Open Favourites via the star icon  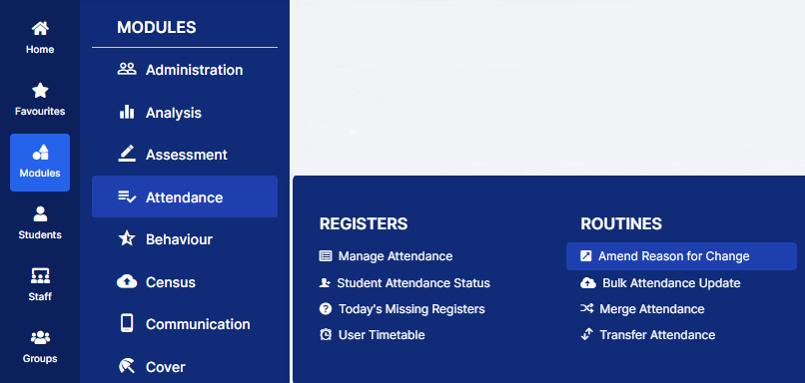tap(40, 91)
